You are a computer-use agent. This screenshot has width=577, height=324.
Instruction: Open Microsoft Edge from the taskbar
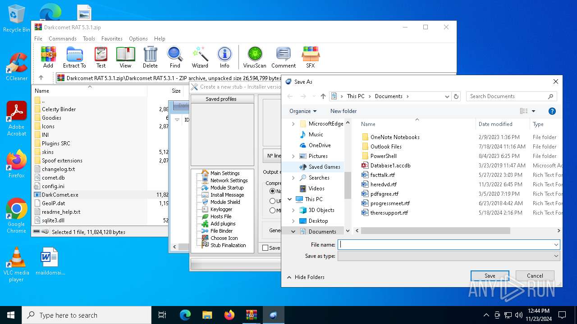point(185,315)
